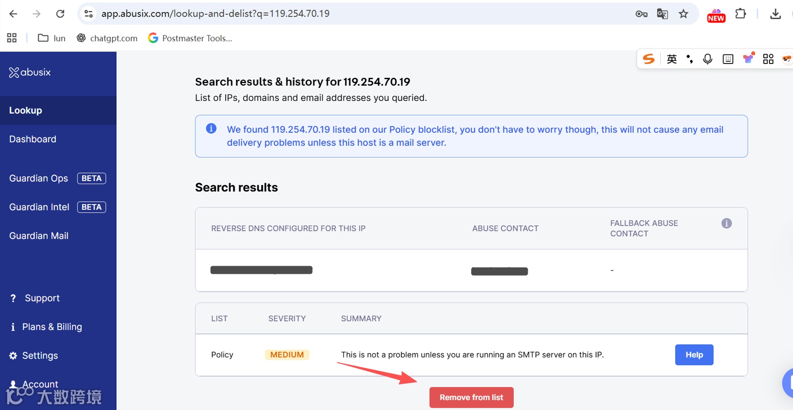The height and width of the screenshot is (410, 793).
Task: Click the blue Help button
Action: 694,355
